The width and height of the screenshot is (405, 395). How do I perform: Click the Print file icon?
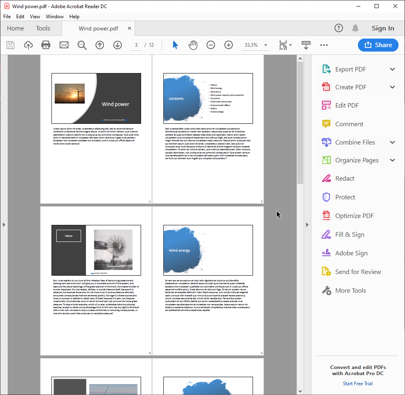pyautogui.click(x=46, y=45)
